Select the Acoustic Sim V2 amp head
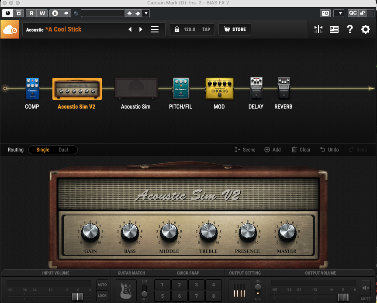The width and height of the screenshot is (377, 303). tap(77, 89)
